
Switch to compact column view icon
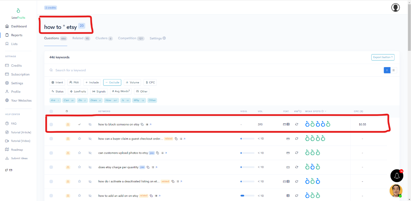tap(394, 70)
